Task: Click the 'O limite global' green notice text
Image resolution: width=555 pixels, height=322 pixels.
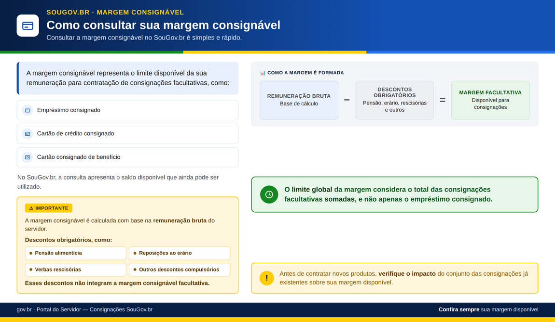Action: click(x=388, y=194)
